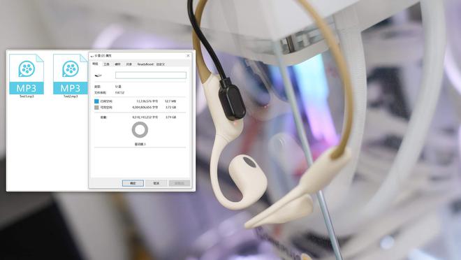Click the 3.72 GB free space value
Viewport: 461px width, 260px height.
pyautogui.click(x=170, y=108)
